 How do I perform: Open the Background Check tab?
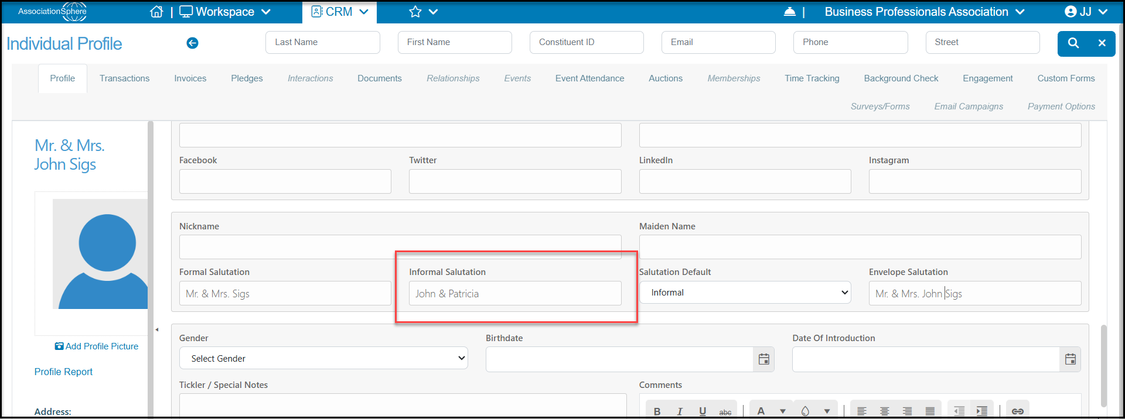pos(901,78)
